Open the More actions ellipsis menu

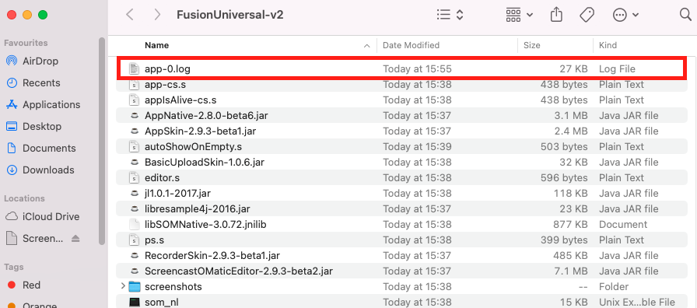[625, 15]
